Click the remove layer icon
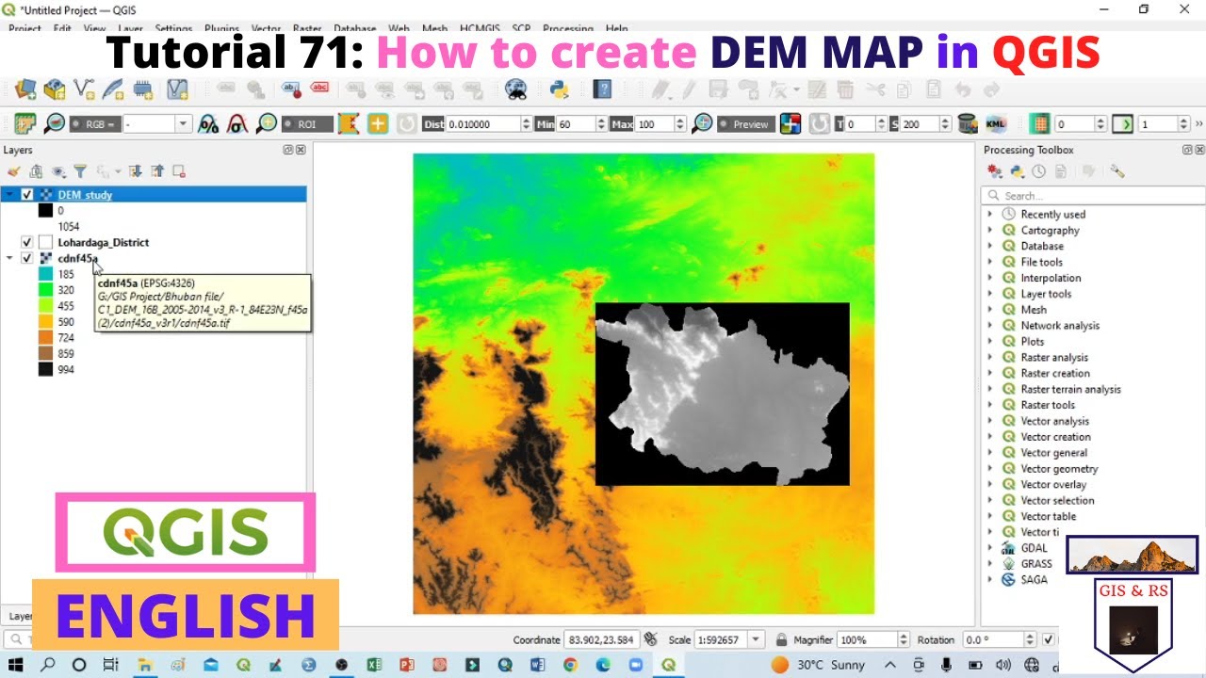This screenshot has height=678, width=1206. 179,171
